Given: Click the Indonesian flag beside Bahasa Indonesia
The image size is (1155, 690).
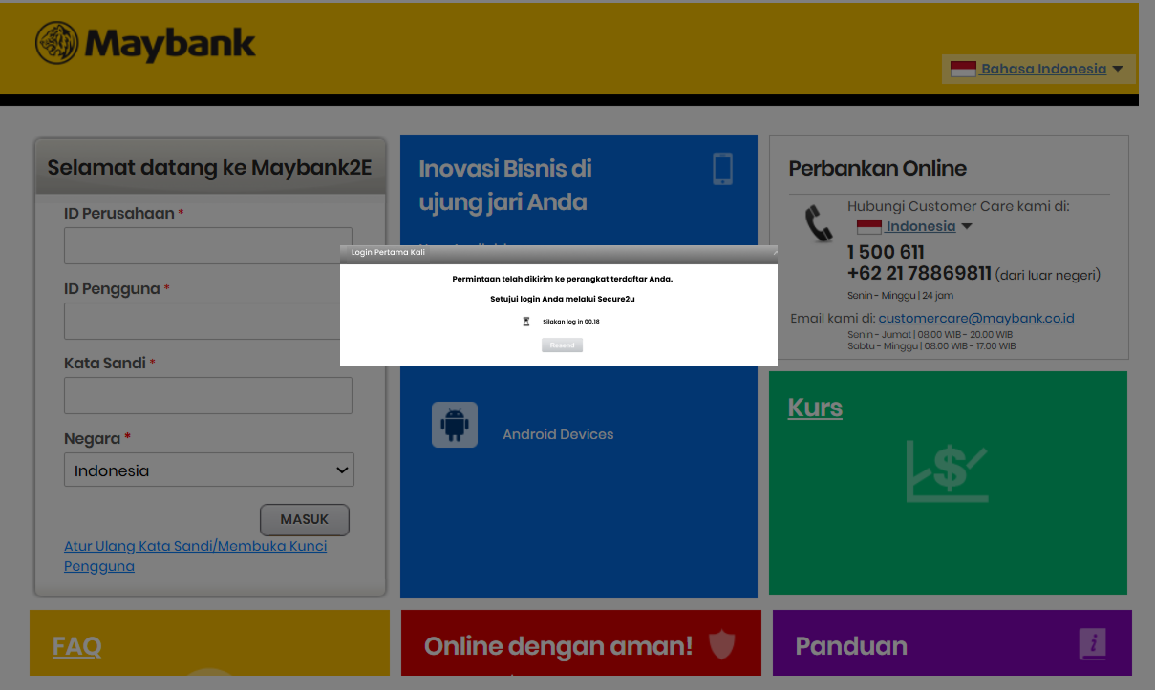Looking at the screenshot, I should click(x=963, y=69).
